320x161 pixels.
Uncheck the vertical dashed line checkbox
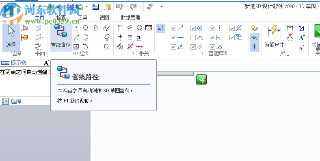coord(212,28)
